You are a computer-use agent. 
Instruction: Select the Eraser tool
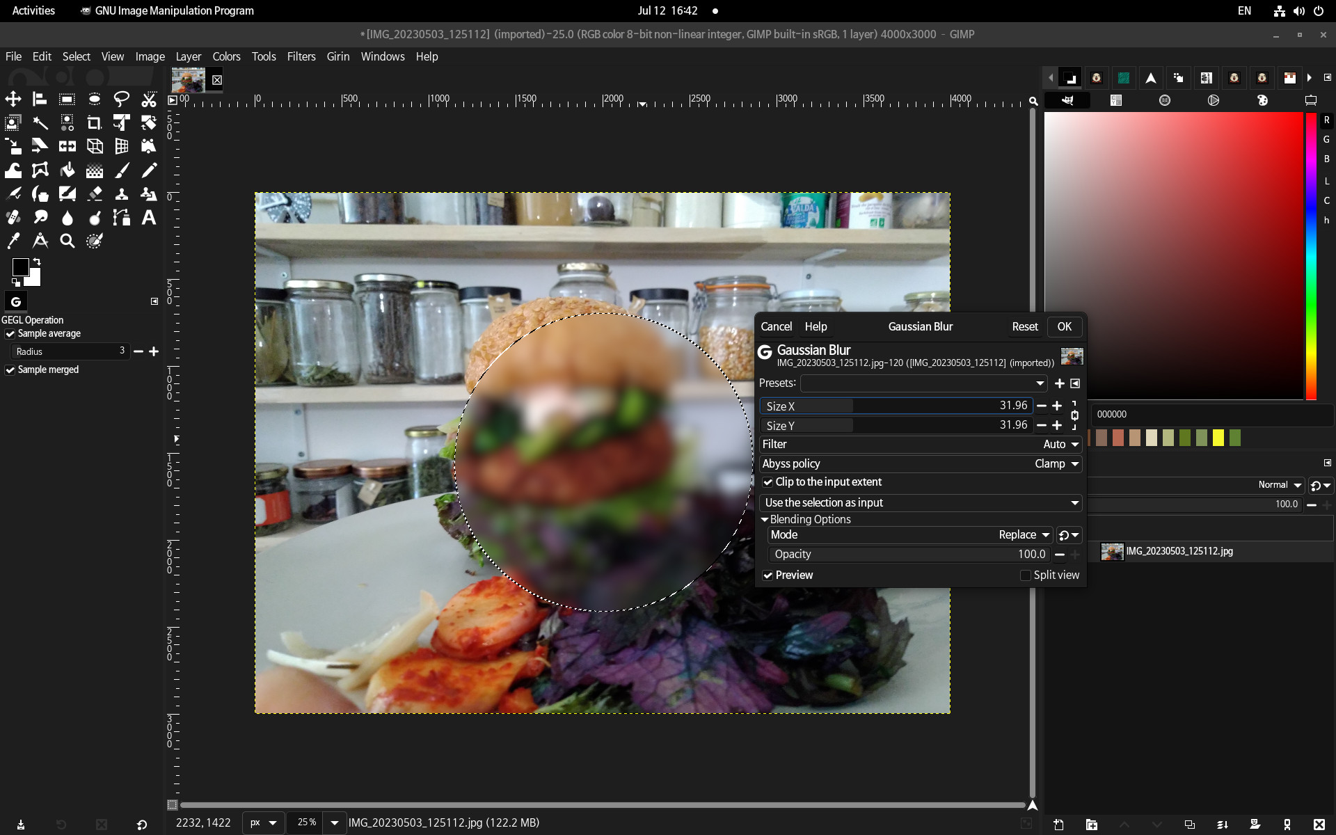(x=95, y=194)
